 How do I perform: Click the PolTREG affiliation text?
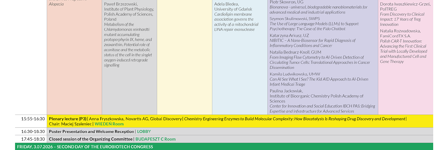(388, 9)
